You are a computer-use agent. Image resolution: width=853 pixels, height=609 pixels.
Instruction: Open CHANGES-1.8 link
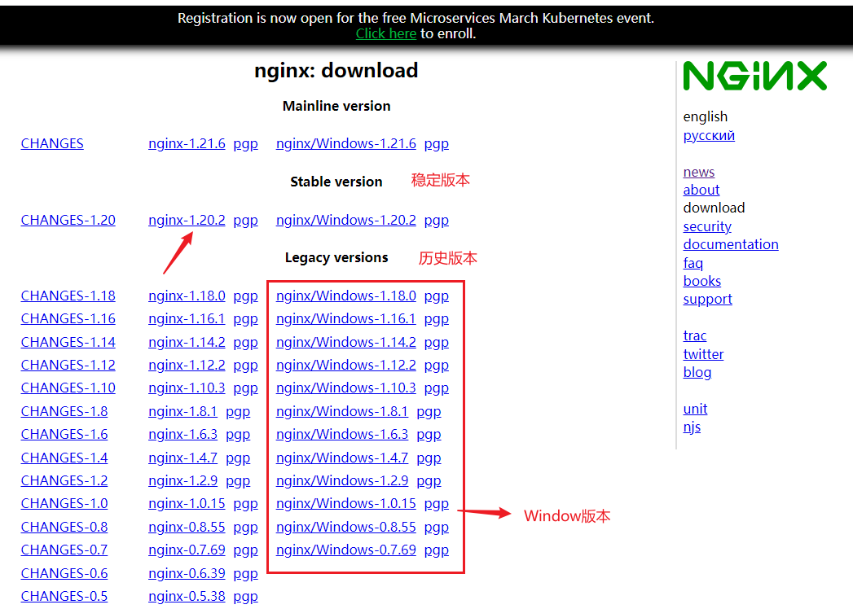[64, 412]
